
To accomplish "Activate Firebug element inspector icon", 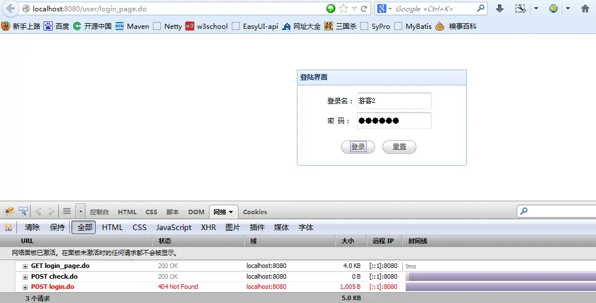I will (23, 211).
